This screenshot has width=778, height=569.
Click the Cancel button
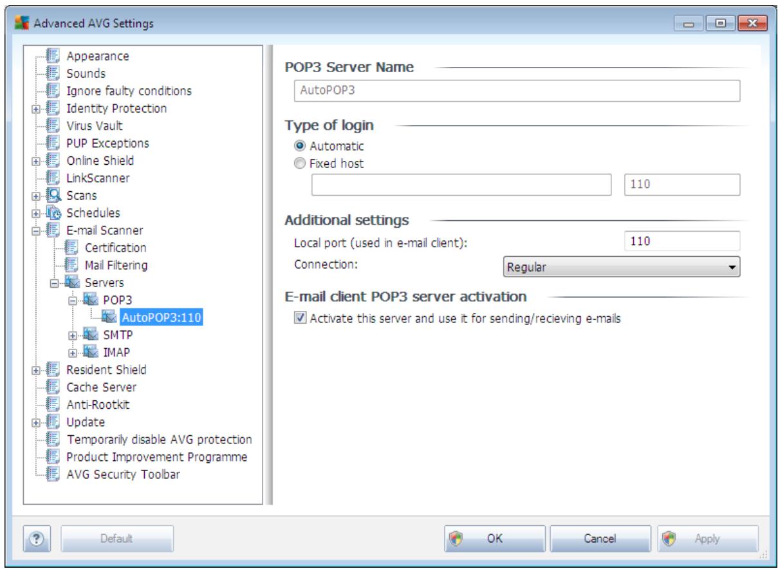click(x=600, y=538)
